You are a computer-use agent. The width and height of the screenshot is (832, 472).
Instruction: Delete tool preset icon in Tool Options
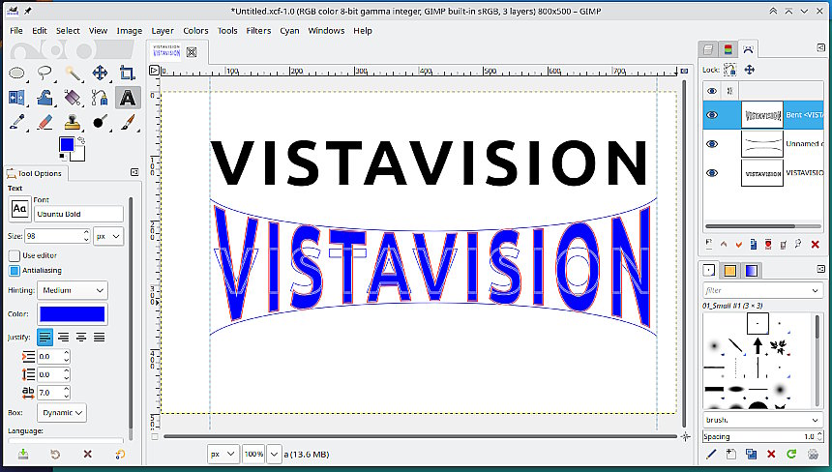point(87,454)
